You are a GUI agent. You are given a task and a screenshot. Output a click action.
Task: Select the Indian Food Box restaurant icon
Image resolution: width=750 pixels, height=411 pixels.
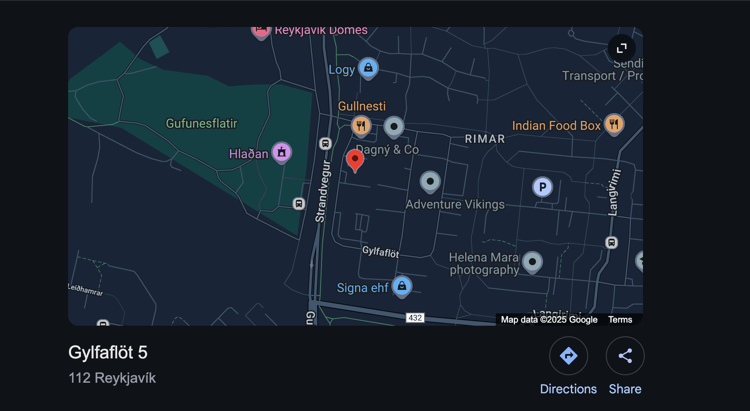click(614, 125)
